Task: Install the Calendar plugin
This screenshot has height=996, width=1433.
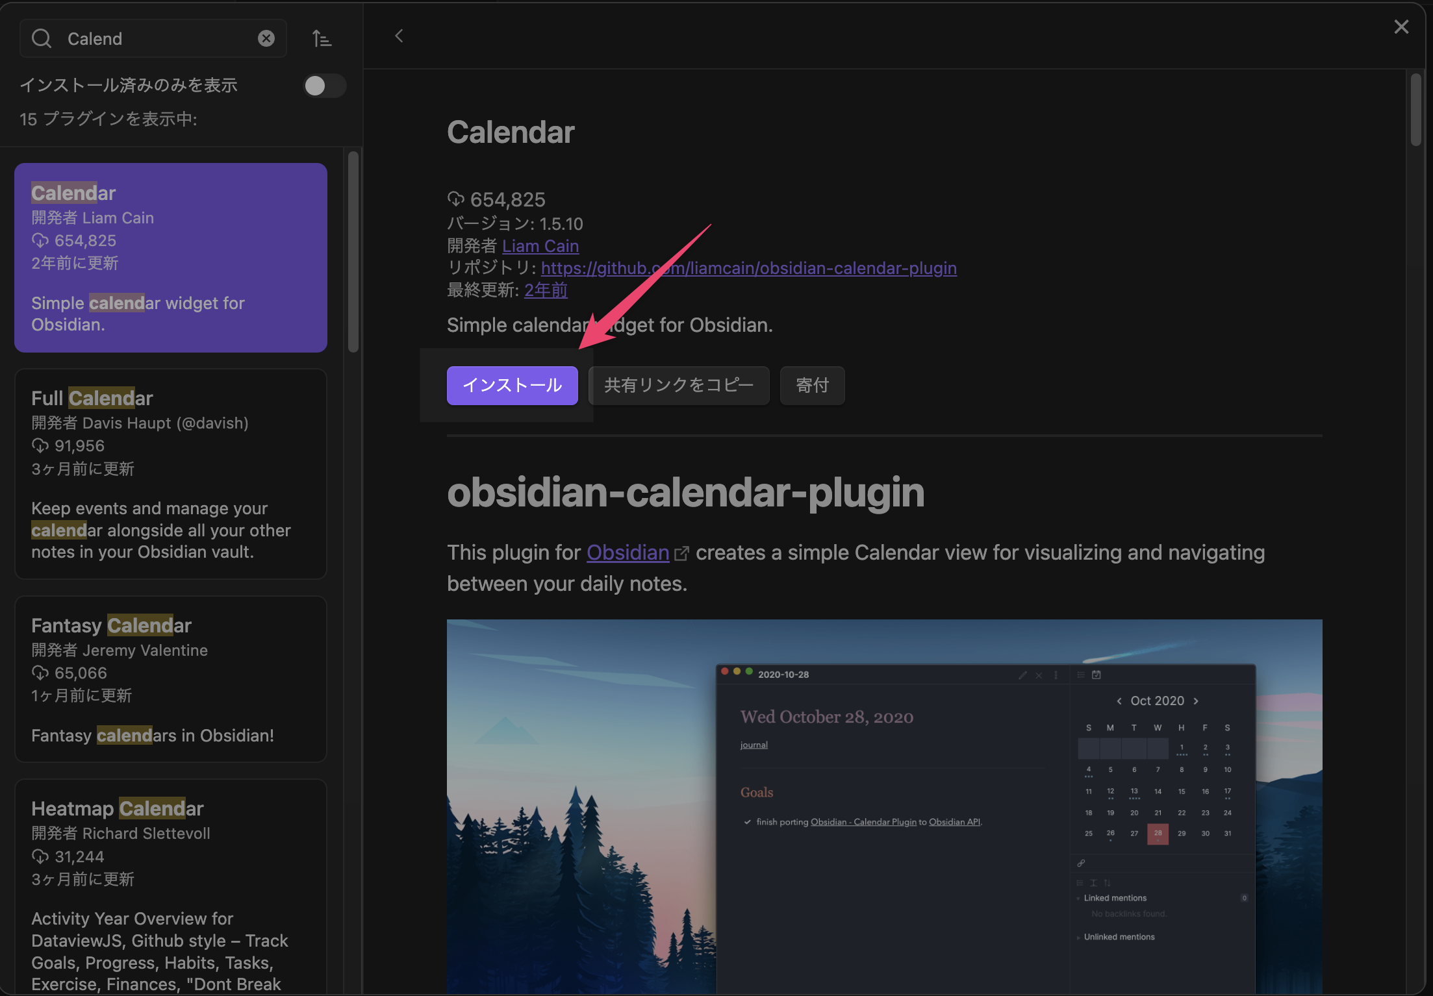Action: click(512, 386)
